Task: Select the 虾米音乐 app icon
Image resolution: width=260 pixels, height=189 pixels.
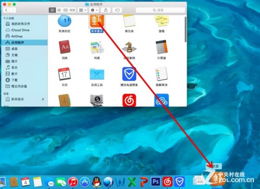Action: pos(97,21)
